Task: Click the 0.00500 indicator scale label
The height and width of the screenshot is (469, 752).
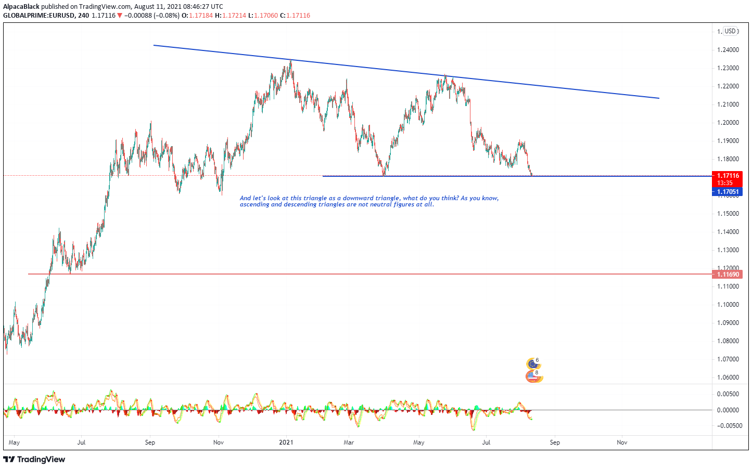Action: [728, 394]
